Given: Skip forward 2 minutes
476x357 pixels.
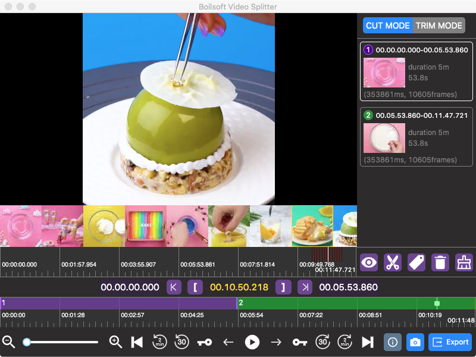Looking at the screenshot, I should pos(345,342).
